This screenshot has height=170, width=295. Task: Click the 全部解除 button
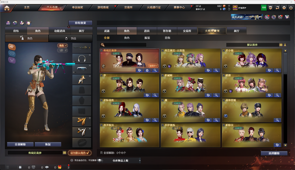[x=20, y=144]
